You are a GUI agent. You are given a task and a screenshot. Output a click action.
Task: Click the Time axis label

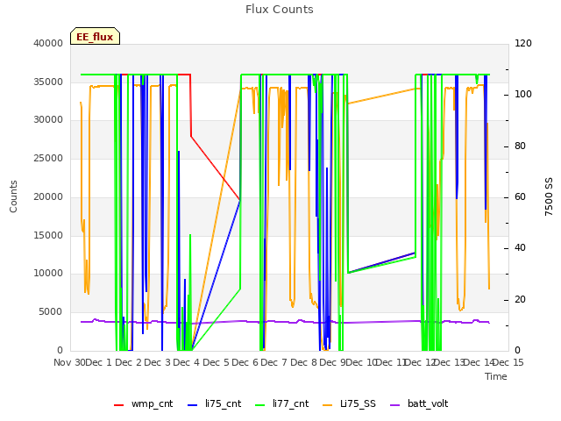(496, 376)
